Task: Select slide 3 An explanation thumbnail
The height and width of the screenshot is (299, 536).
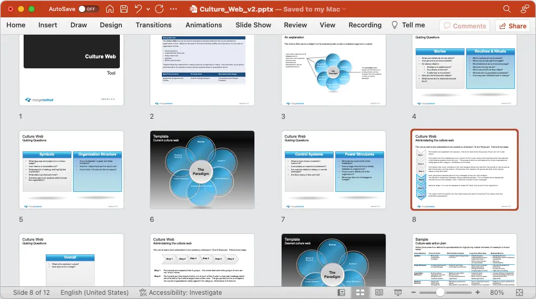Action: 334,70
